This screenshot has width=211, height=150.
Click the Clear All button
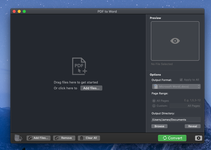coord(89,138)
